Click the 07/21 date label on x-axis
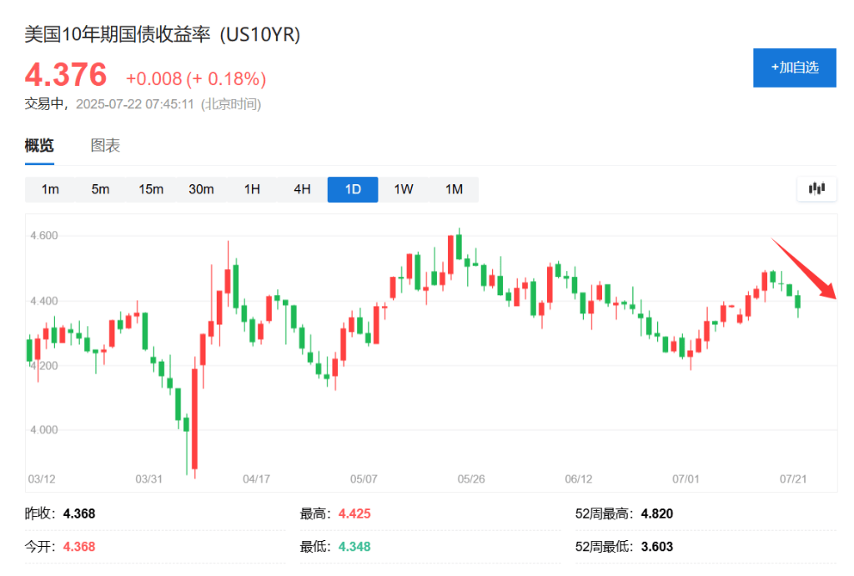This screenshot has height=576, width=854. [x=792, y=479]
